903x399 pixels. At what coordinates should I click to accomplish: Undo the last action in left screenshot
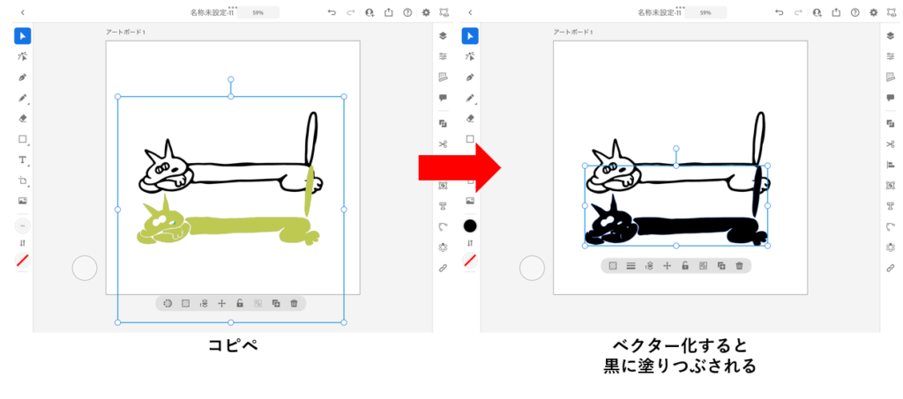[332, 12]
